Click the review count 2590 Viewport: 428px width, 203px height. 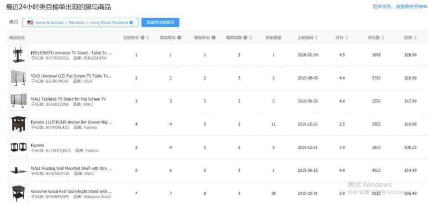pyautogui.click(x=376, y=101)
